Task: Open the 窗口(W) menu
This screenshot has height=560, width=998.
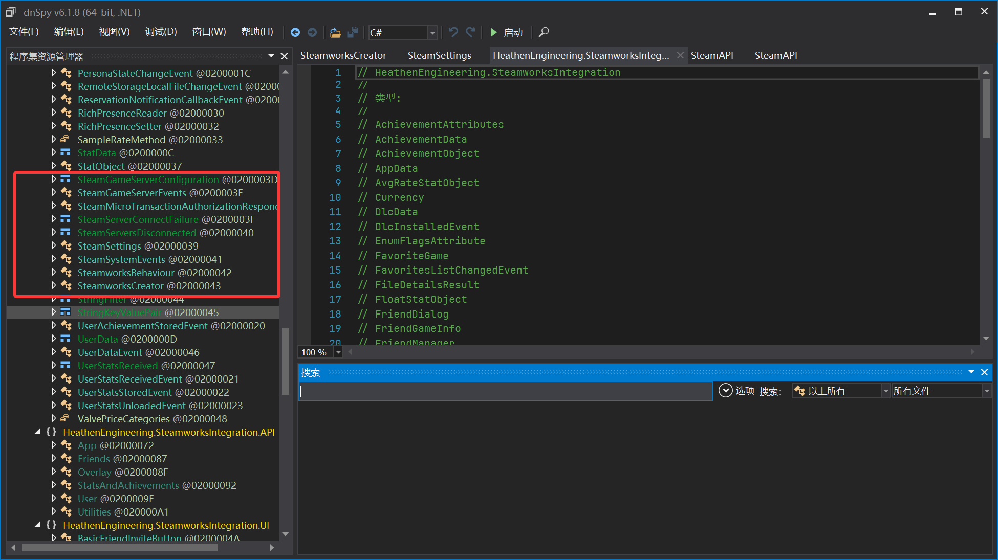Action: pyautogui.click(x=209, y=32)
